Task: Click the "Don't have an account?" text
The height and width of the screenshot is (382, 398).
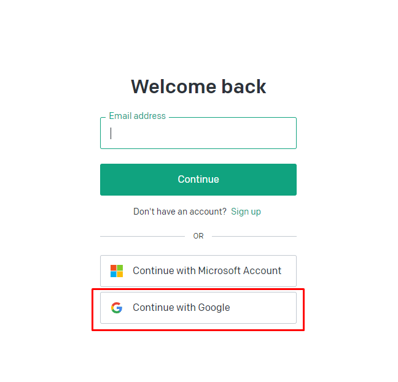Action: (180, 212)
